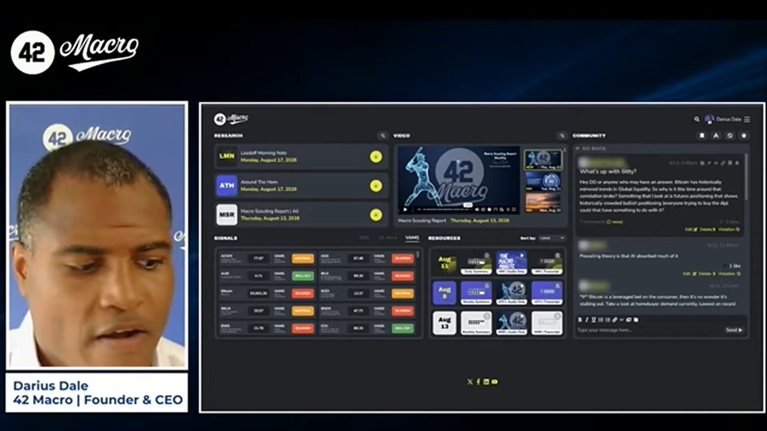Open the X social media icon

[470, 382]
